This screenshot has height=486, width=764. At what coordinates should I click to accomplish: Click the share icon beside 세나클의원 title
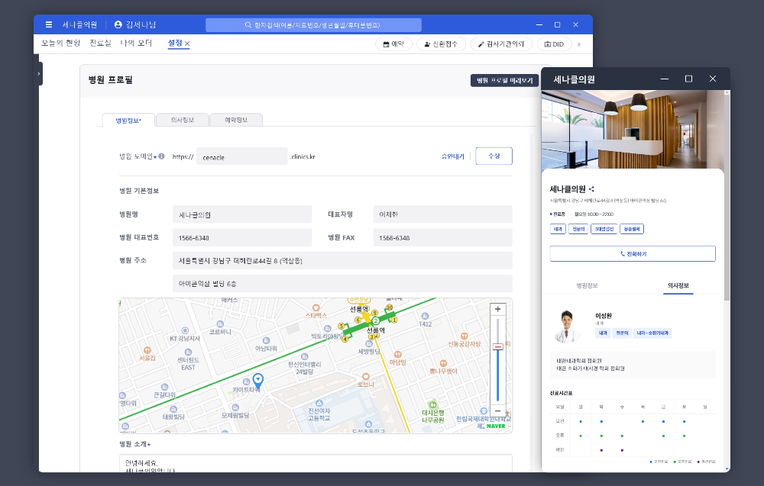coord(591,189)
